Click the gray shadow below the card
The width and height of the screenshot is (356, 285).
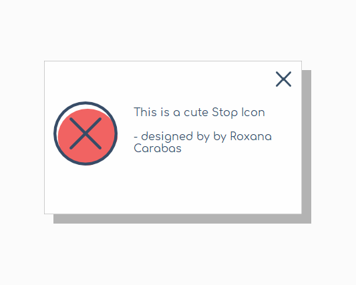click(x=182, y=219)
